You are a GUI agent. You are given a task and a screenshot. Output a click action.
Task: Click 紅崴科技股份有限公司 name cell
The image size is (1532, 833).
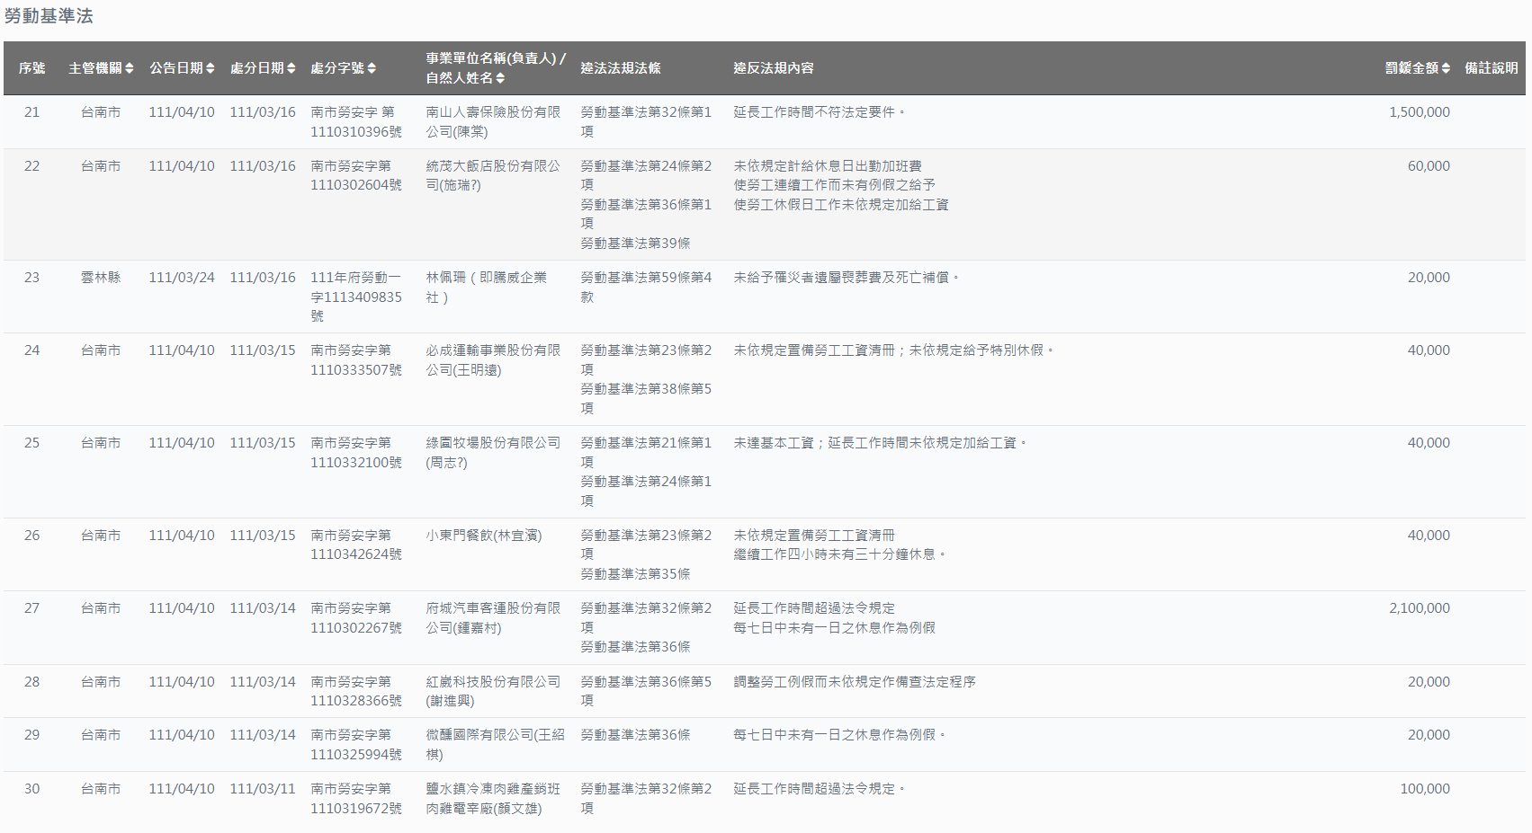[x=492, y=691]
